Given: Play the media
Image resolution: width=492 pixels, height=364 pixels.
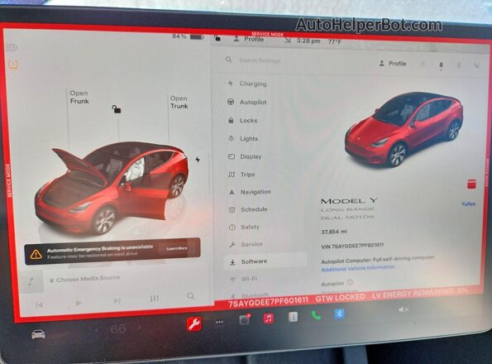Looking at the screenshot, I should coord(78,303).
